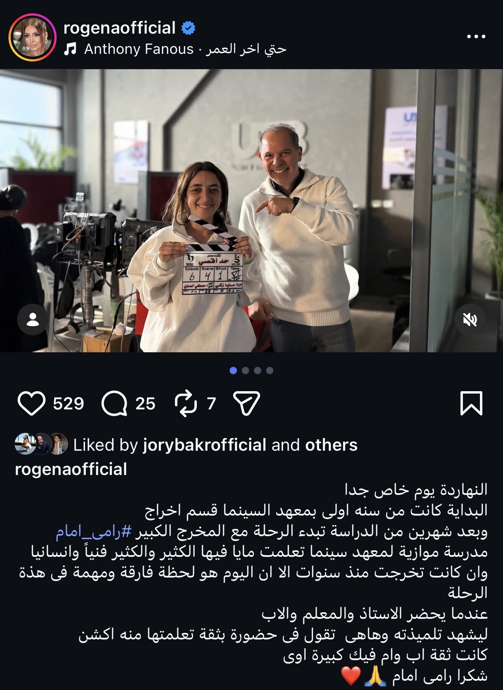Share the post with the paper plane icon
Viewport: 503px width, 690px height.
click(247, 403)
